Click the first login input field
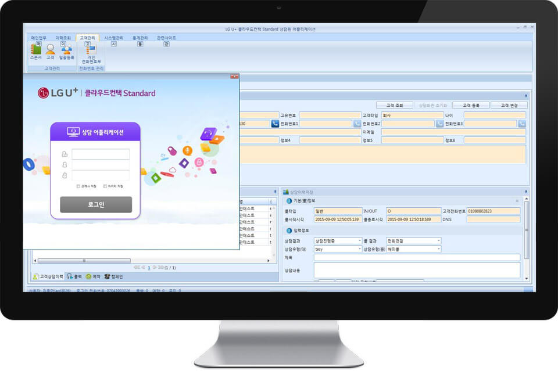This screenshot has width=558, height=371. 101,154
